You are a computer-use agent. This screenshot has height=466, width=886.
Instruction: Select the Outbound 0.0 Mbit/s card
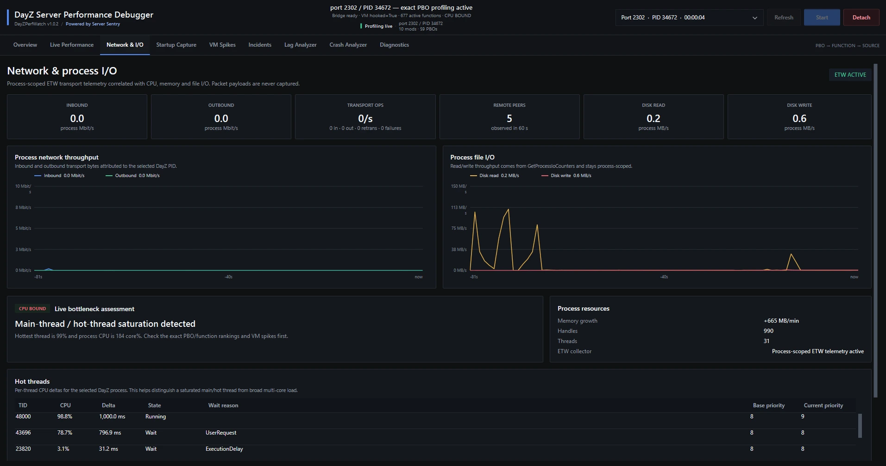(x=221, y=116)
